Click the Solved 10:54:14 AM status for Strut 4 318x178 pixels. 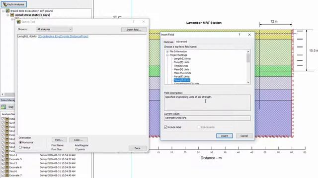pyautogui.click(x=58, y=155)
